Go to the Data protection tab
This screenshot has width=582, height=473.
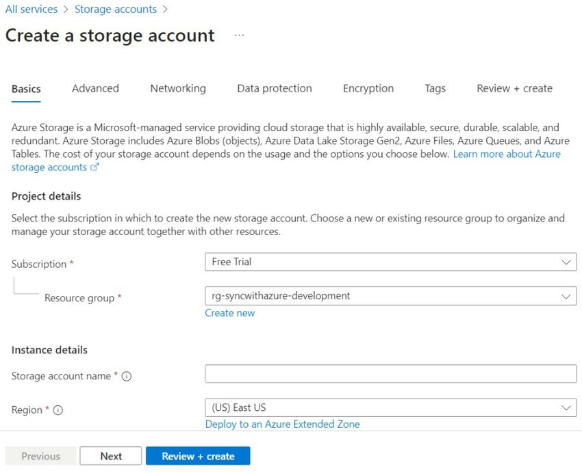[x=275, y=88]
